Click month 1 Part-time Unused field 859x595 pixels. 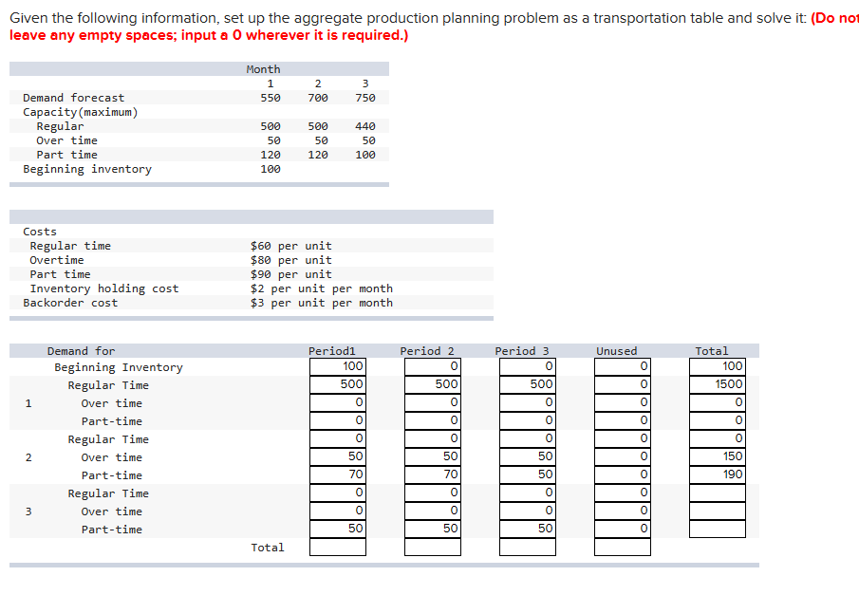tap(623, 420)
